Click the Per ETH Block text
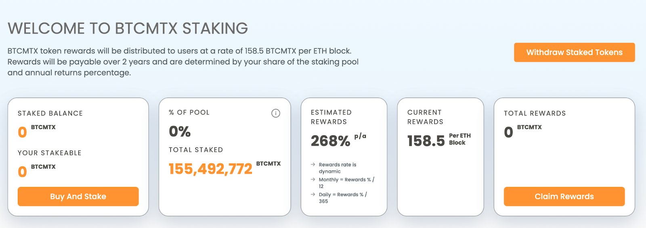 [x=459, y=139]
